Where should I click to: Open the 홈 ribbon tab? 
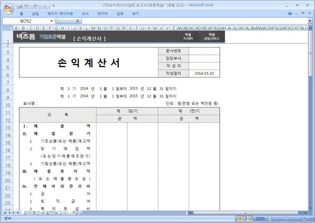click(x=21, y=13)
